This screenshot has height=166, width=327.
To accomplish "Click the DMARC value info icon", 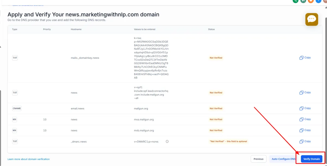I will tap(167, 142).
